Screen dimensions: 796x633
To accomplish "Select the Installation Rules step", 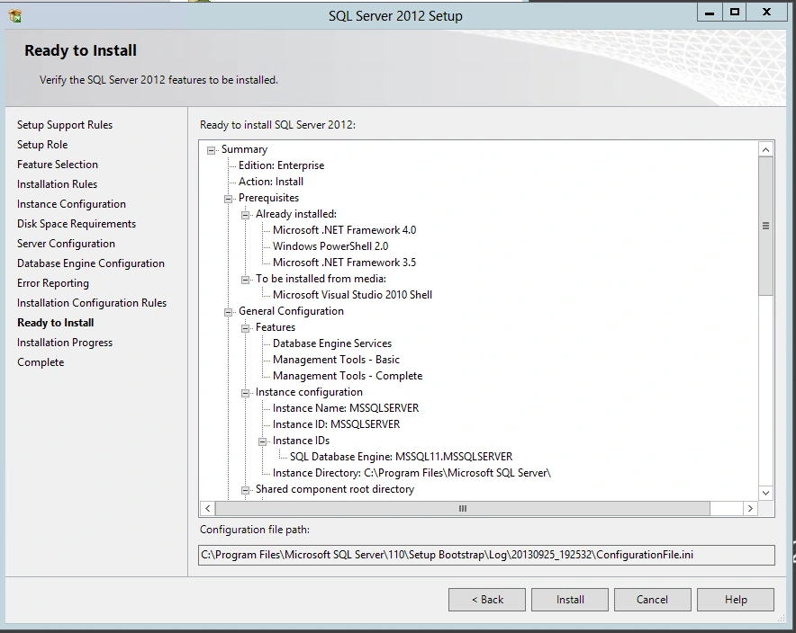I will tap(57, 184).
